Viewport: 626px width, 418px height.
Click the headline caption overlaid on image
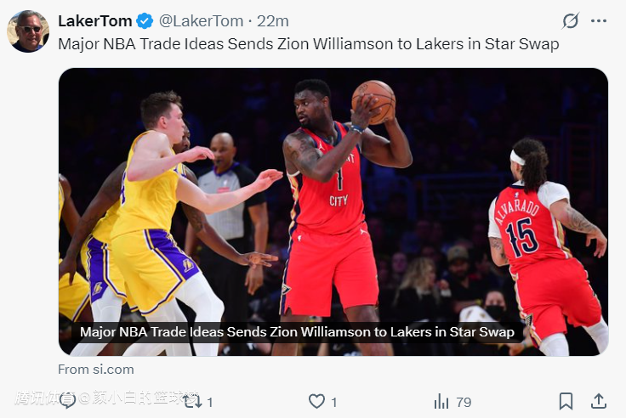[297, 331]
